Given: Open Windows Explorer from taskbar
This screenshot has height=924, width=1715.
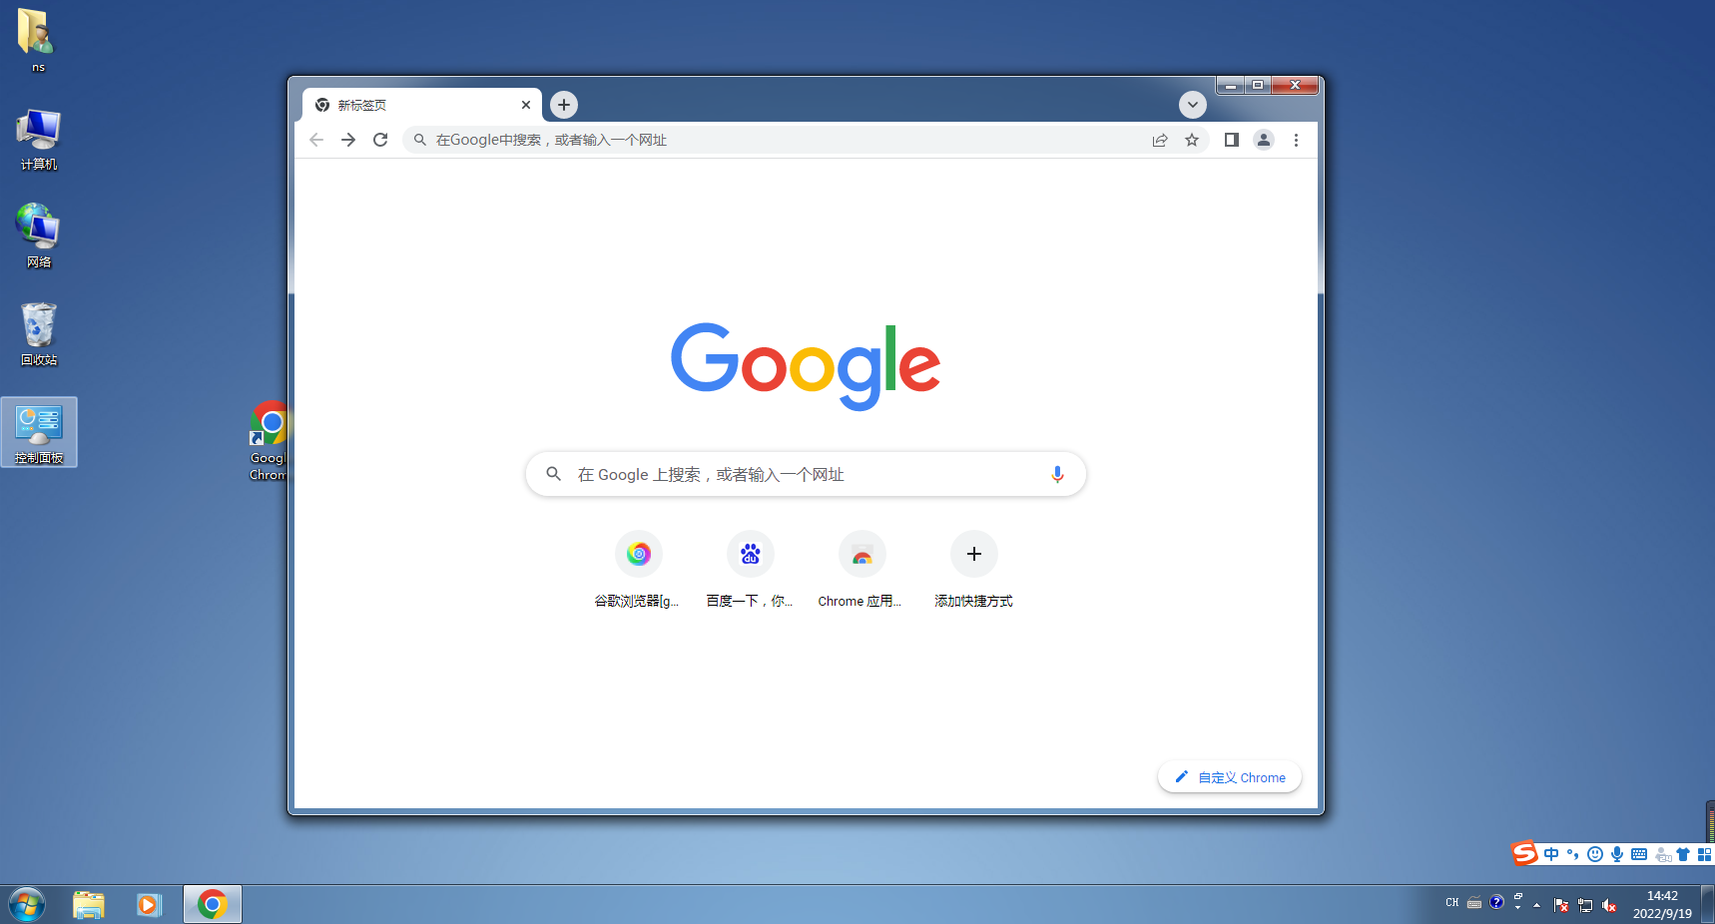Looking at the screenshot, I should [89, 905].
